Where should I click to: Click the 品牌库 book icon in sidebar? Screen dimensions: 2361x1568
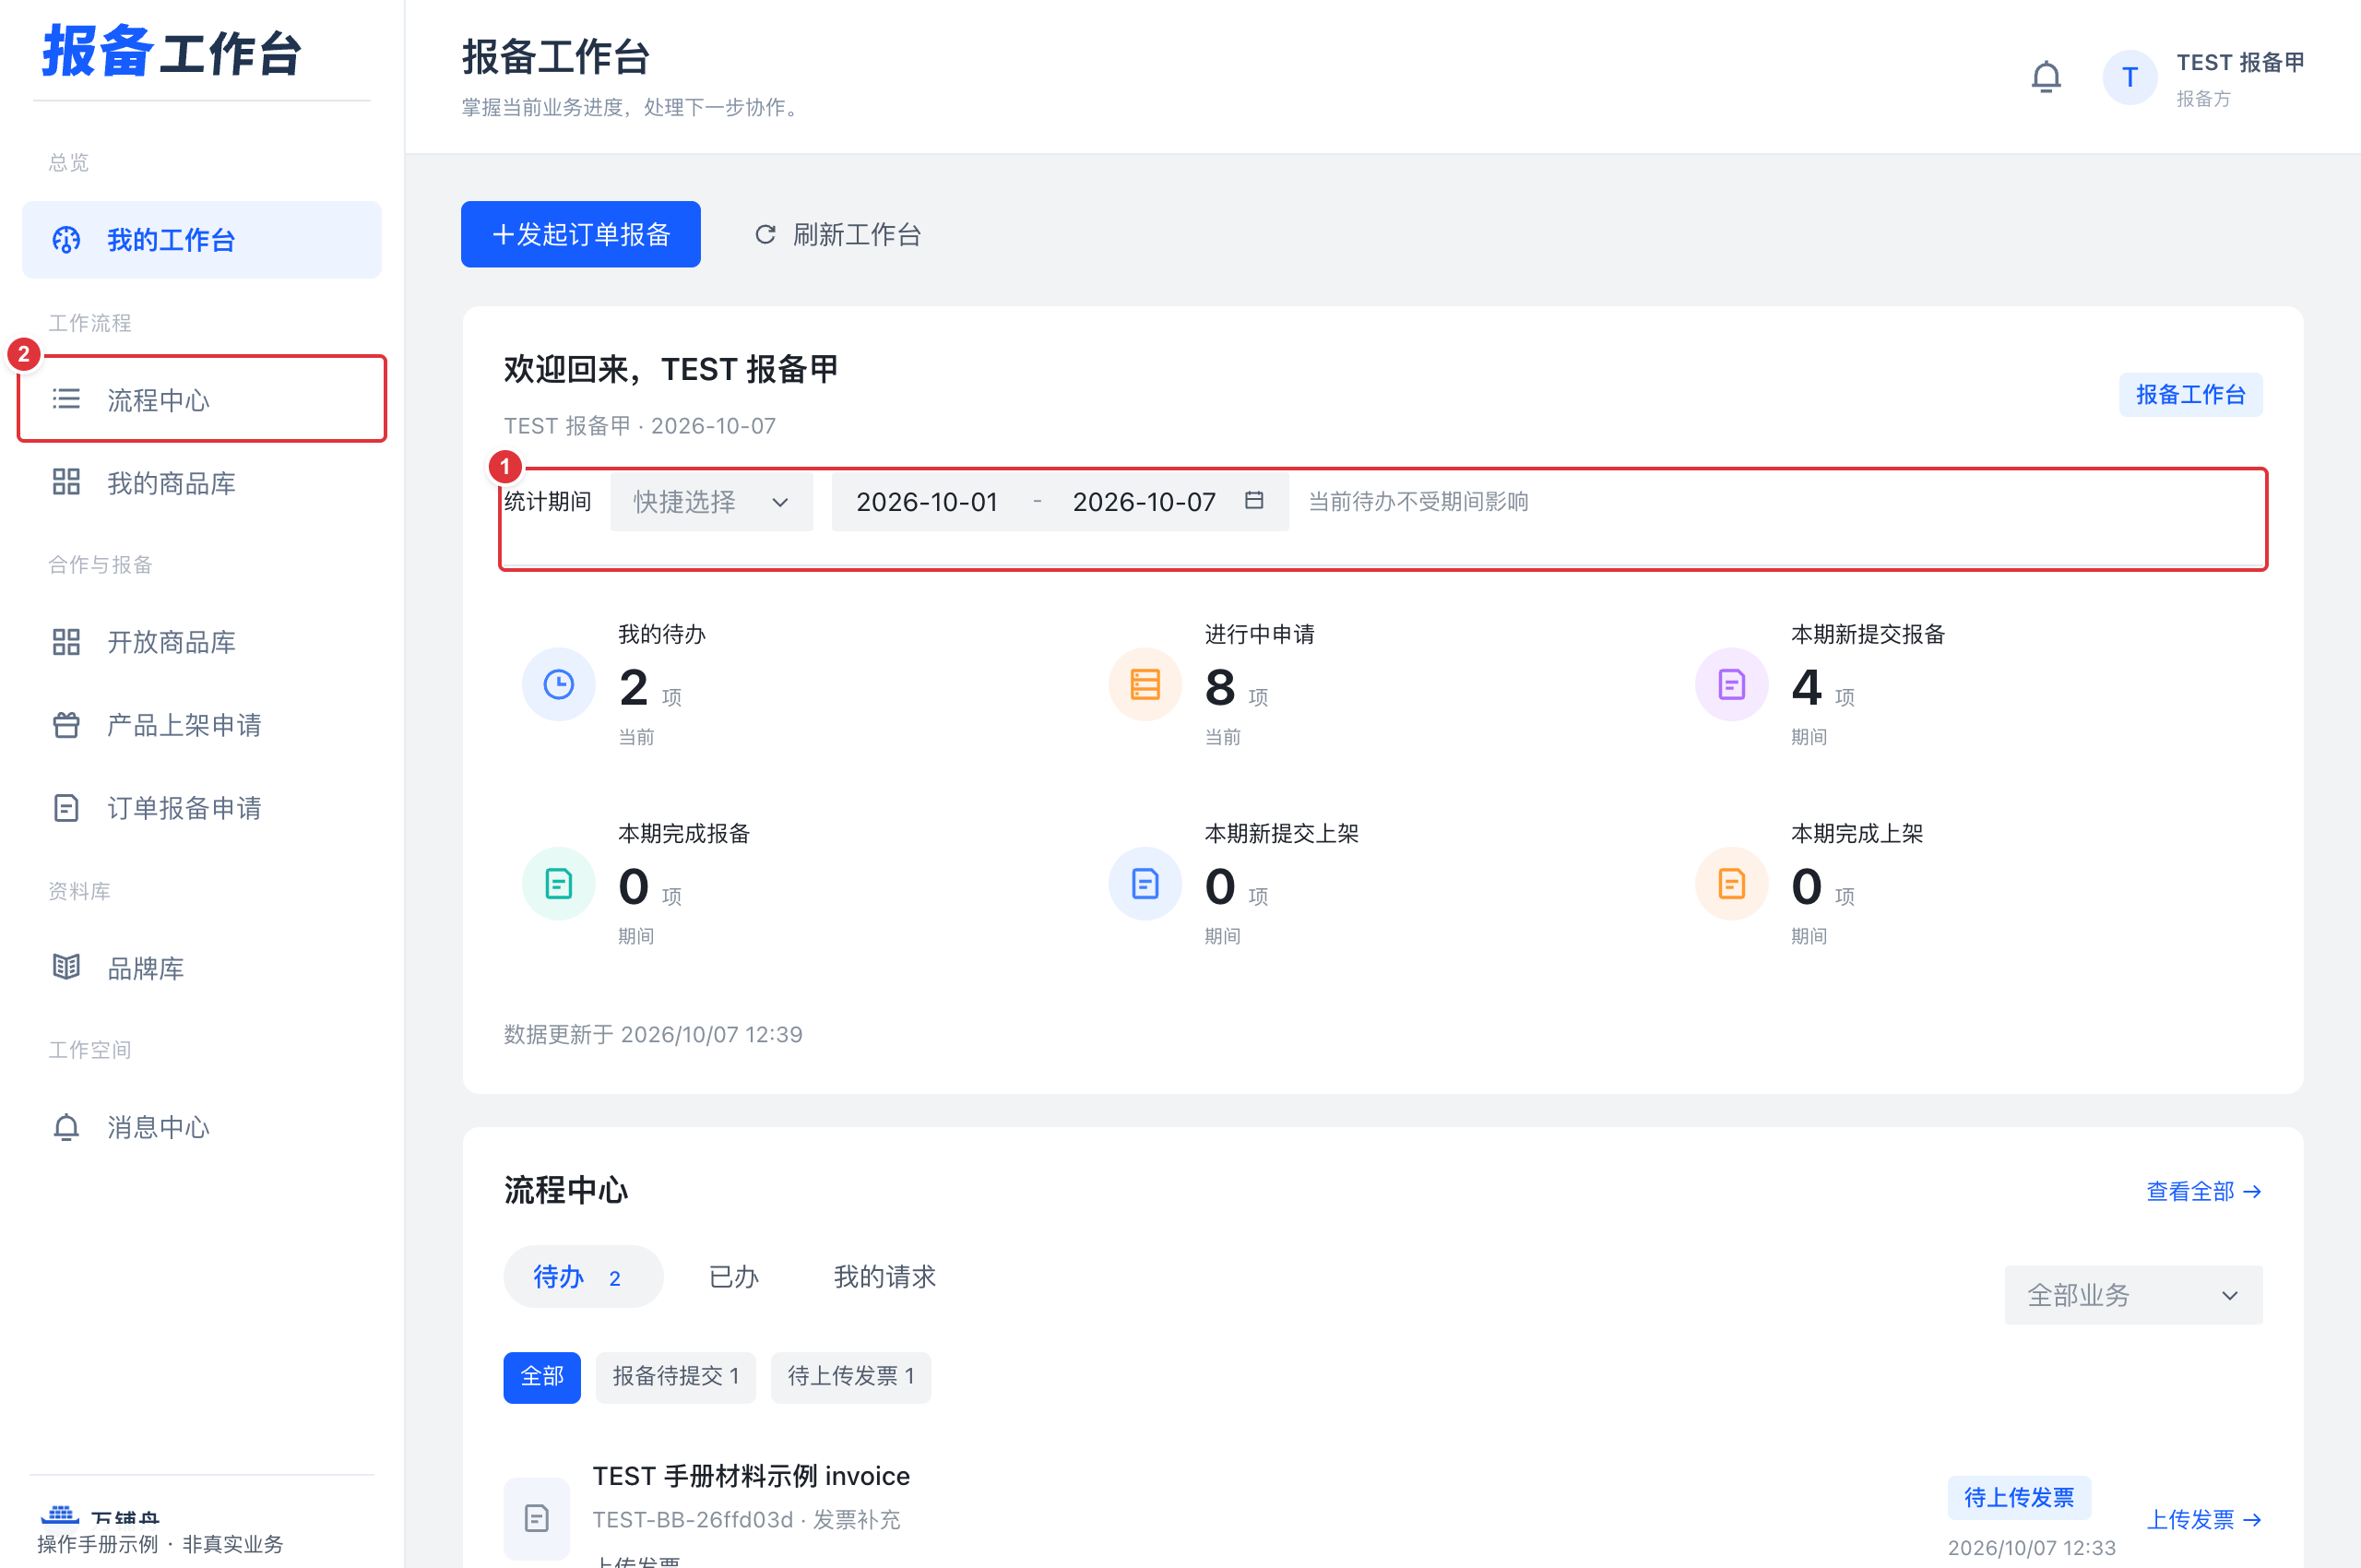pos(66,968)
